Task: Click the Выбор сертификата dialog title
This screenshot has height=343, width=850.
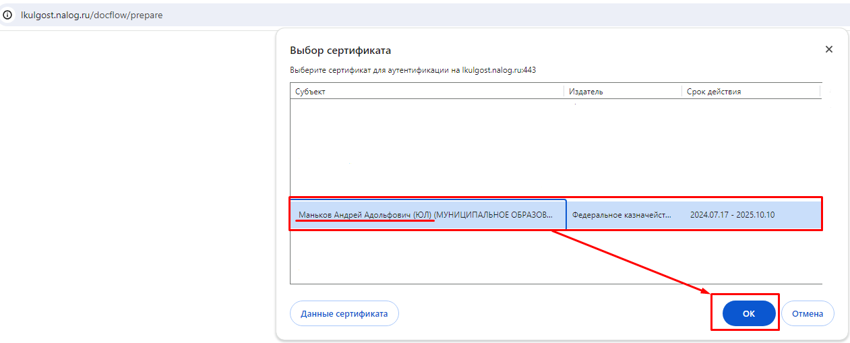Action: click(x=340, y=51)
